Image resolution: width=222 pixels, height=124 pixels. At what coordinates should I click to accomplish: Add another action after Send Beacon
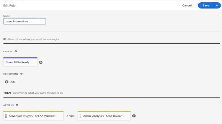(134, 116)
